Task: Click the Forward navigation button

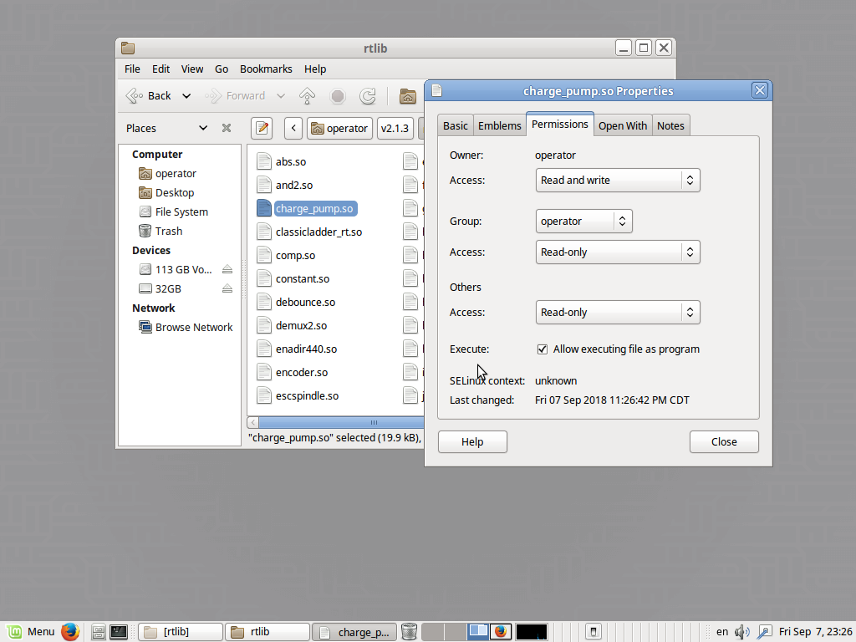Action: point(235,96)
